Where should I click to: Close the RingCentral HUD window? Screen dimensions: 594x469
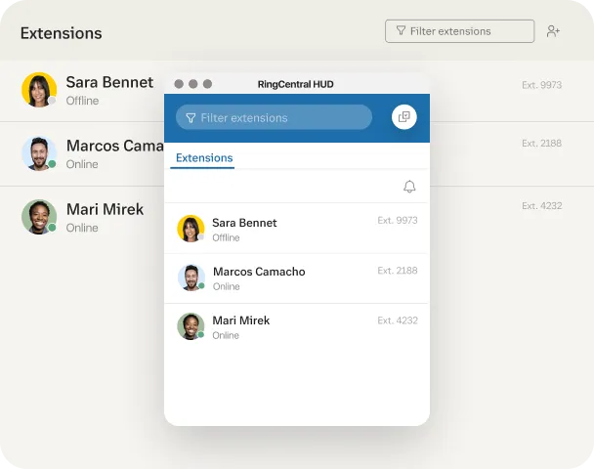(180, 84)
